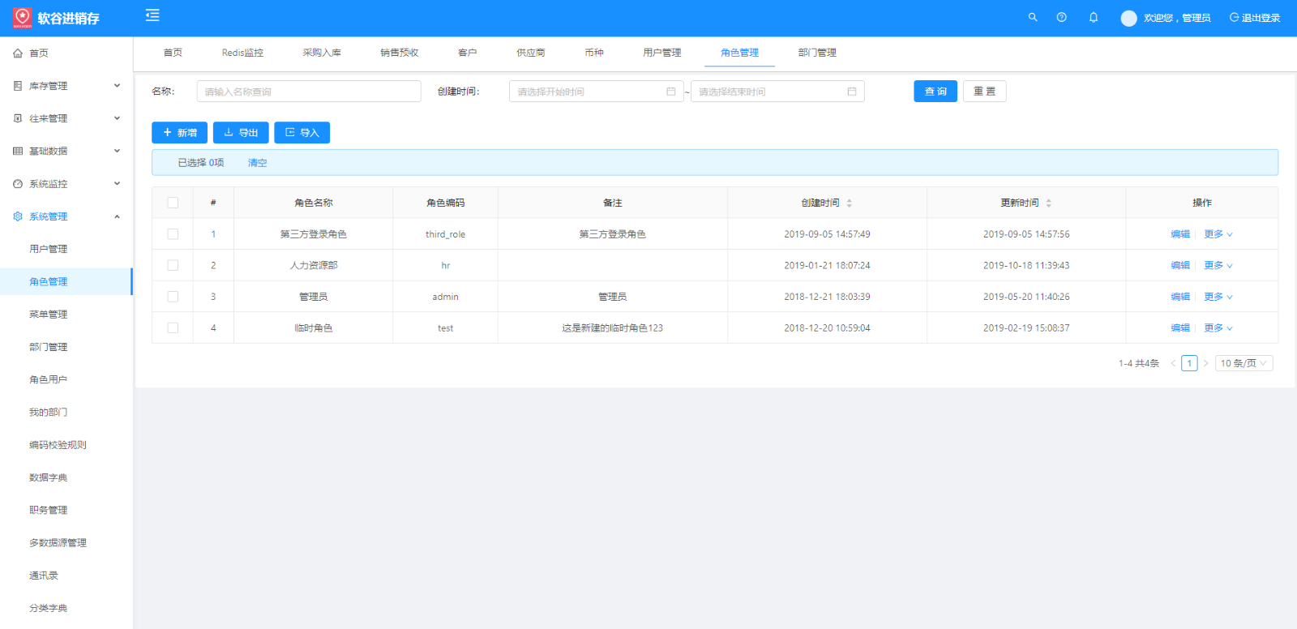This screenshot has height=629, width=1297.
Task: Open the 10 条/页 page size dropdown
Action: pyautogui.click(x=1243, y=363)
